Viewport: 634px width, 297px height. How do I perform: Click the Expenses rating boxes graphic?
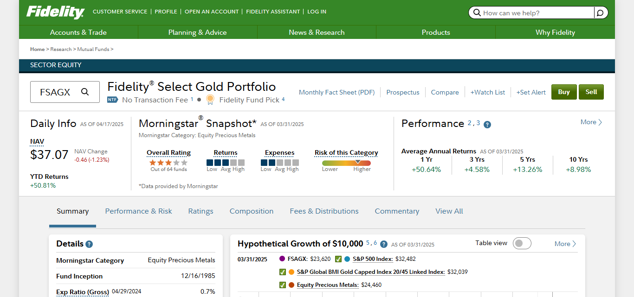(280, 163)
